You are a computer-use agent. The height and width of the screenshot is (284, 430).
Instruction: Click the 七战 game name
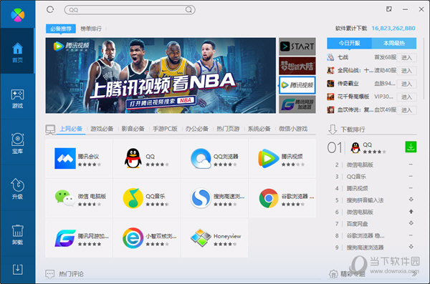(x=343, y=57)
